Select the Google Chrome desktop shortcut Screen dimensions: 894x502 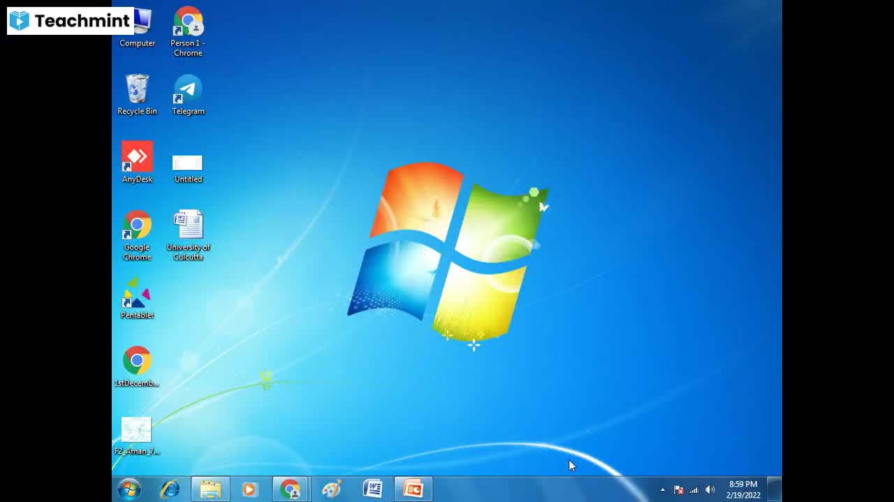(x=137, y=236)
